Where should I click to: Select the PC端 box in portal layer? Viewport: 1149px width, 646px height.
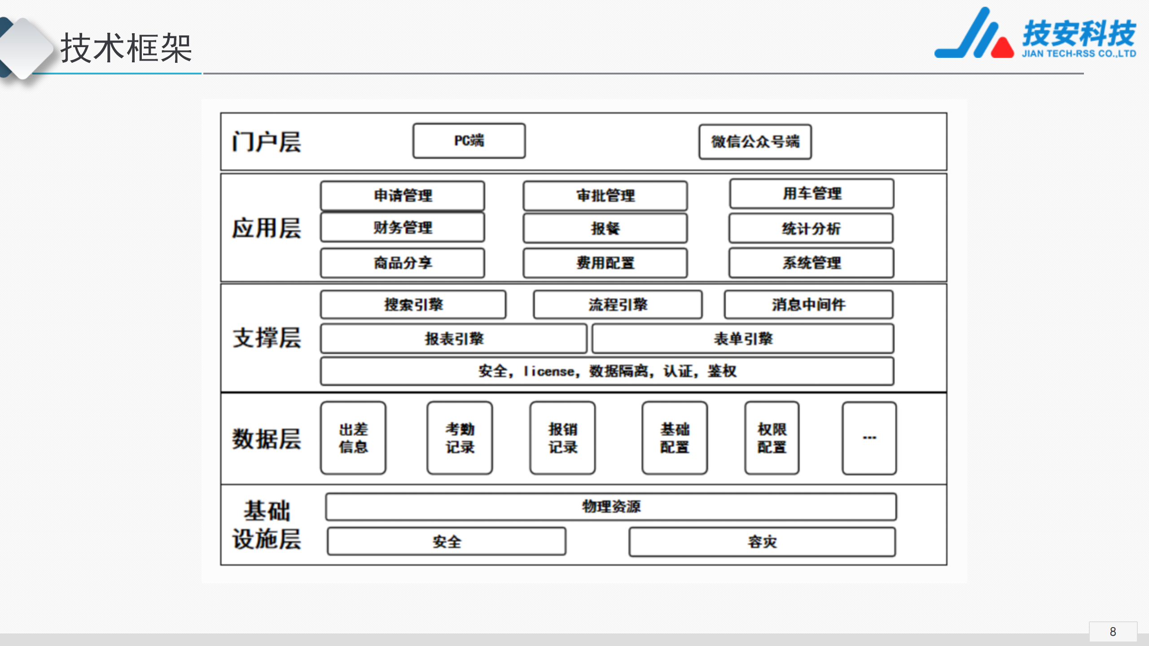[x=469, y=141]
